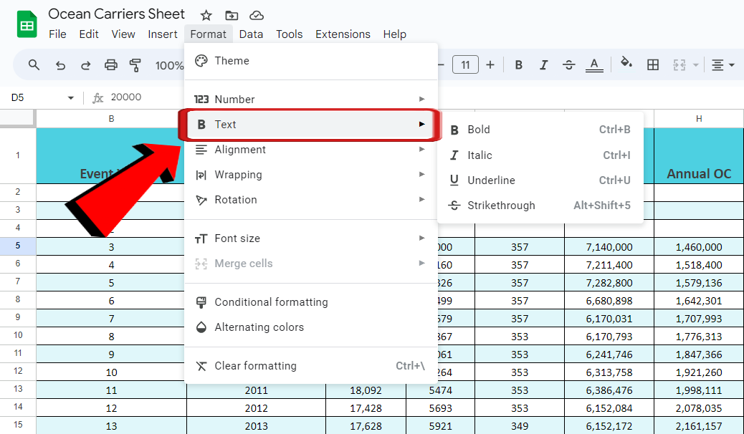Open the Data menu
Viewport: 744px width, 434px height.
pyautogui.click(x=251, y=34)
